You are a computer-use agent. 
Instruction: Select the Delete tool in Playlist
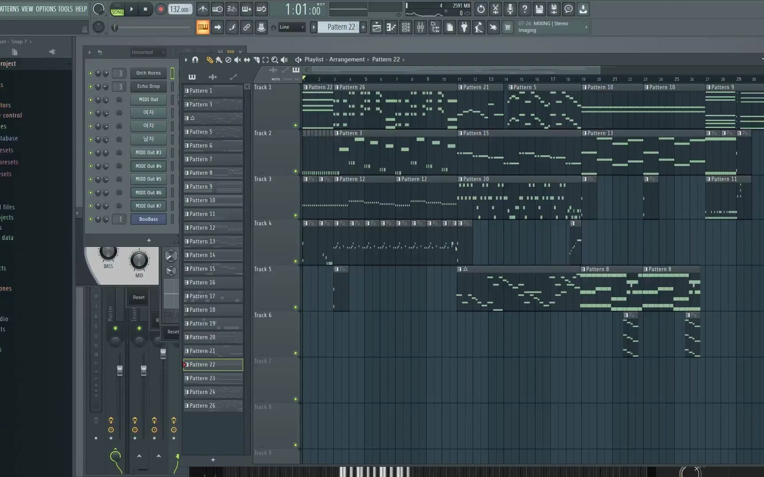click(x=228, y=60)
